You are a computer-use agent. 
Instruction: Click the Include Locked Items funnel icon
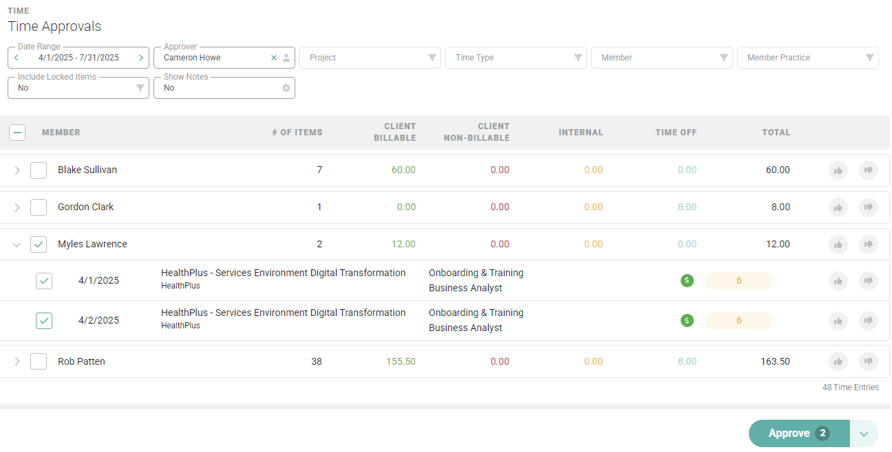pos(140,88)
